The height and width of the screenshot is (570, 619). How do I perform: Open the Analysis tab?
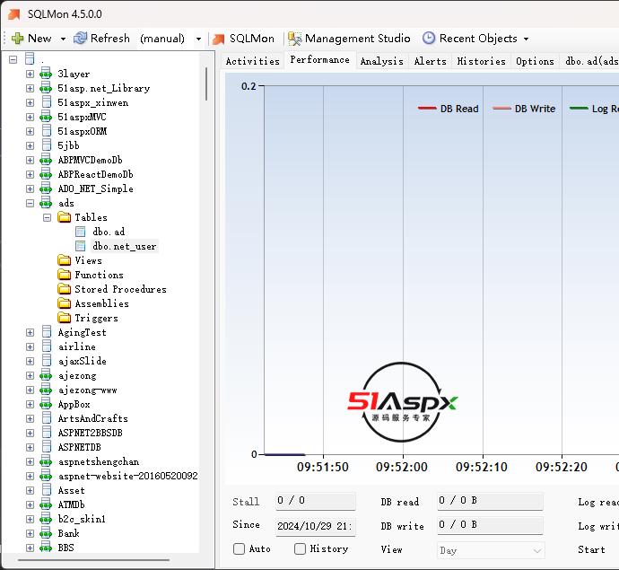click(381, 61)
